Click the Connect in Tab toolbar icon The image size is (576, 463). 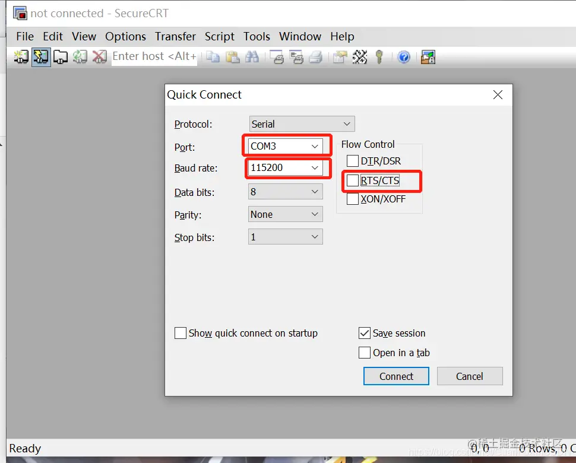coord(60,57)
